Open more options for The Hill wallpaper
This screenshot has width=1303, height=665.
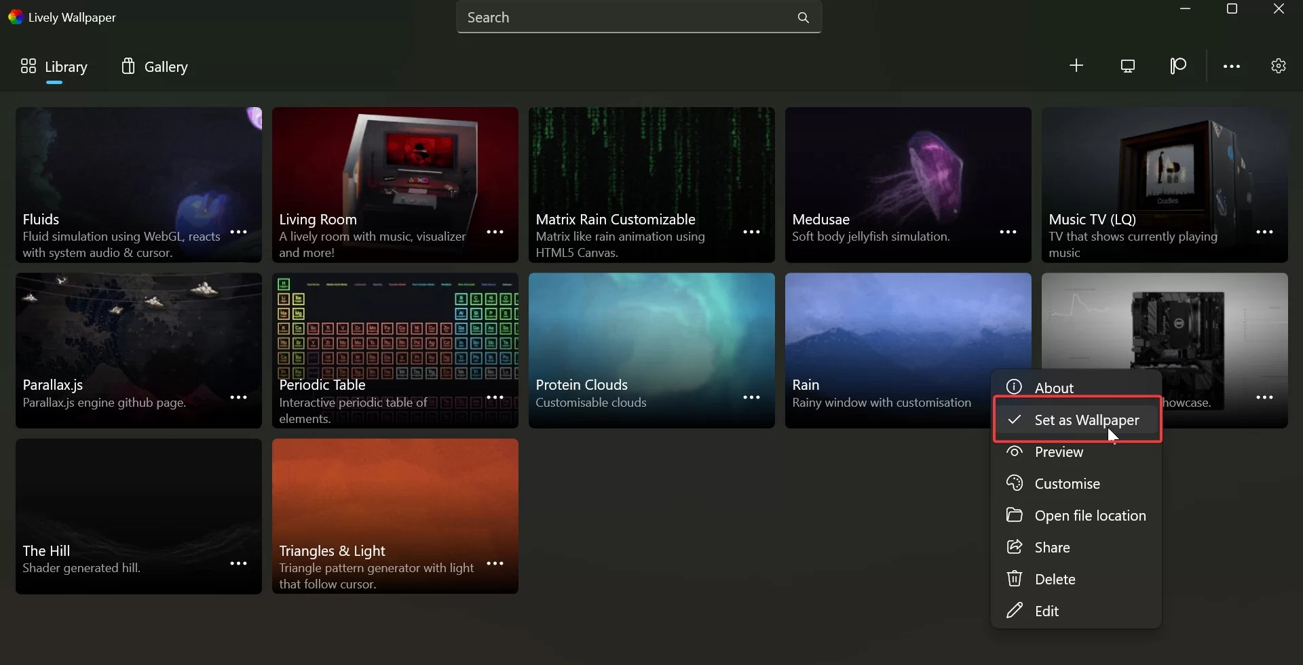238,563
